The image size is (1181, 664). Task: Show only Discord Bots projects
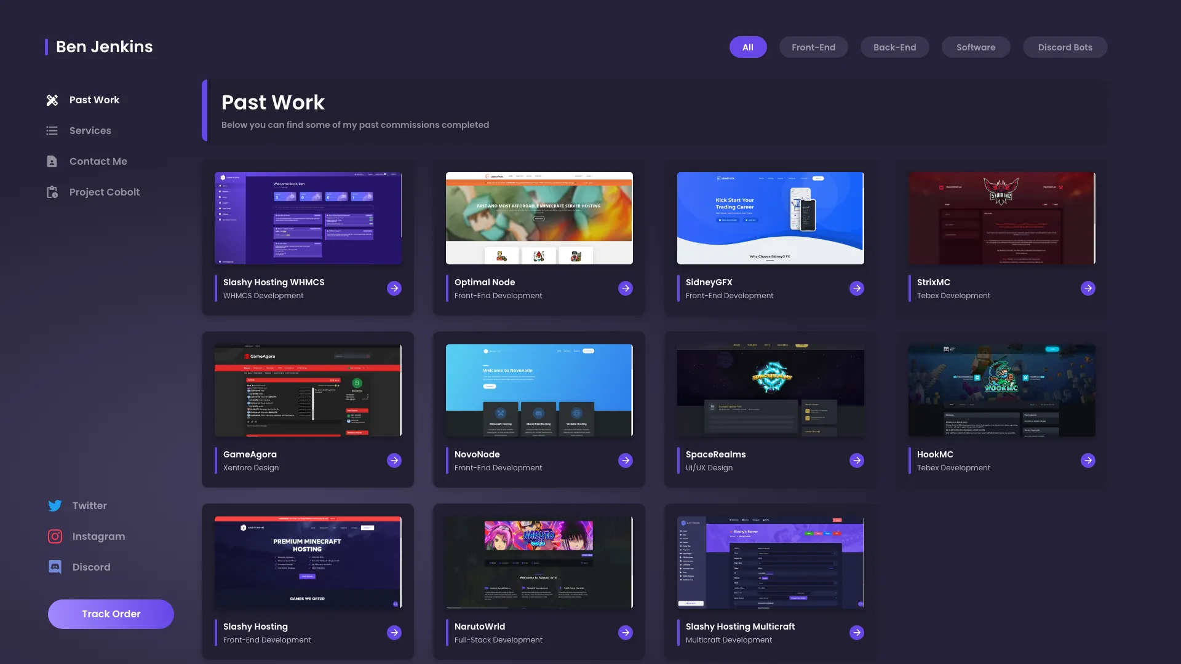1065,47
